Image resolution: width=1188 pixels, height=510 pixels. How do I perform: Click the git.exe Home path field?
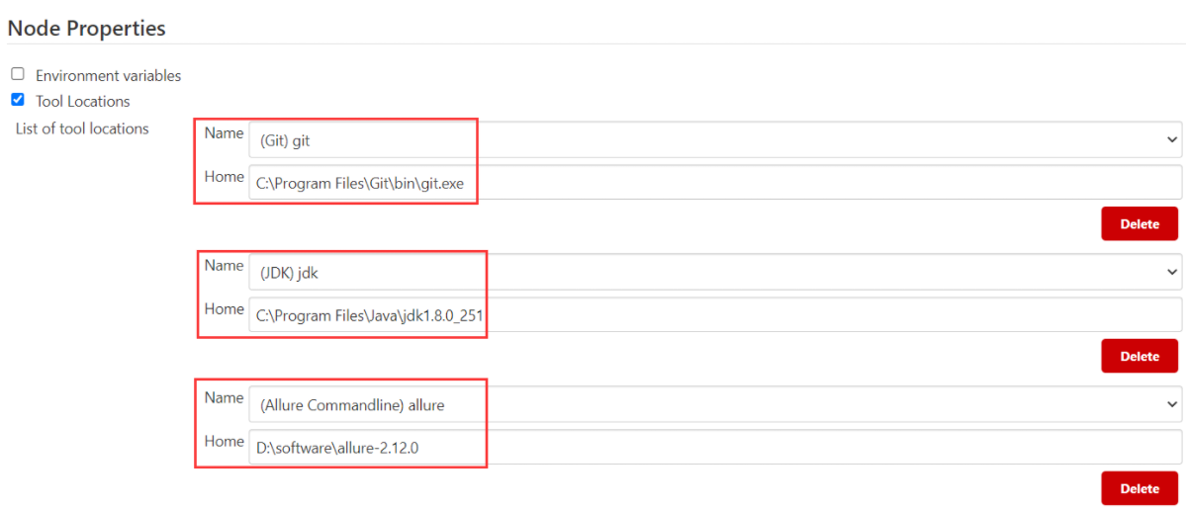(x=714, y=183)
